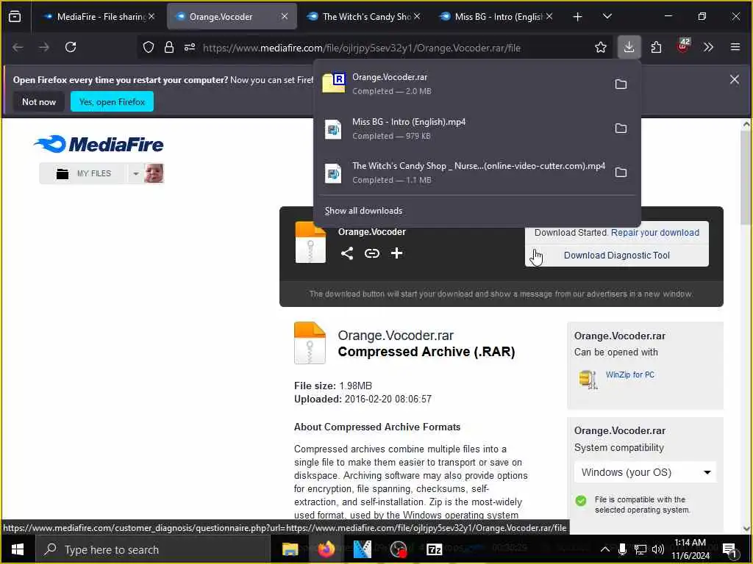This screenshot has width=753, height=564.
Task: Show hidden system tray icons chevron
Action: (605, 549)
